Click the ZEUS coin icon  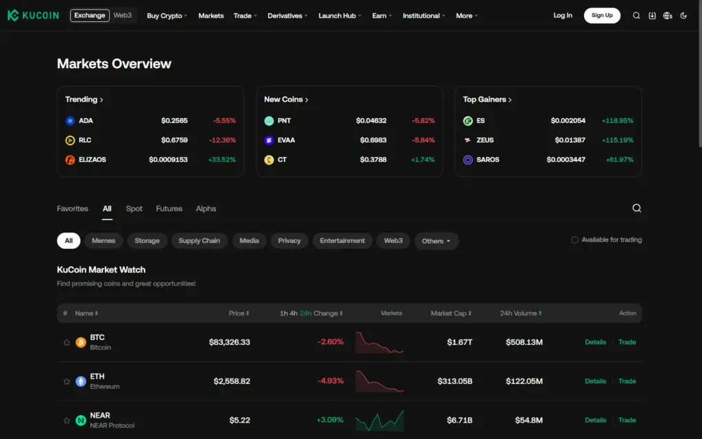coord(468,140)
